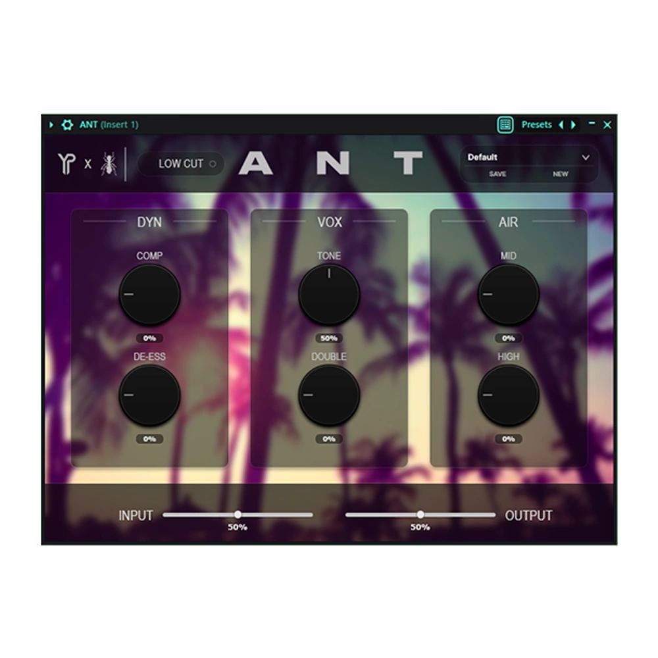Select the next preset arrow
Viewport: 658px width, 658px height.
coord(573,124)
